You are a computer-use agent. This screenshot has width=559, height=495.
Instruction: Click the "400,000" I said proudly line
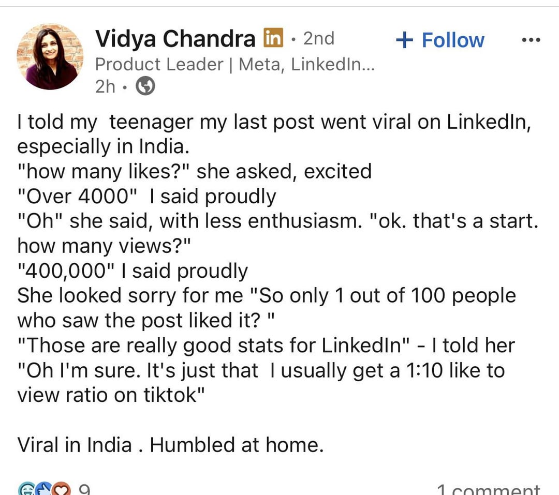point(133,271)
